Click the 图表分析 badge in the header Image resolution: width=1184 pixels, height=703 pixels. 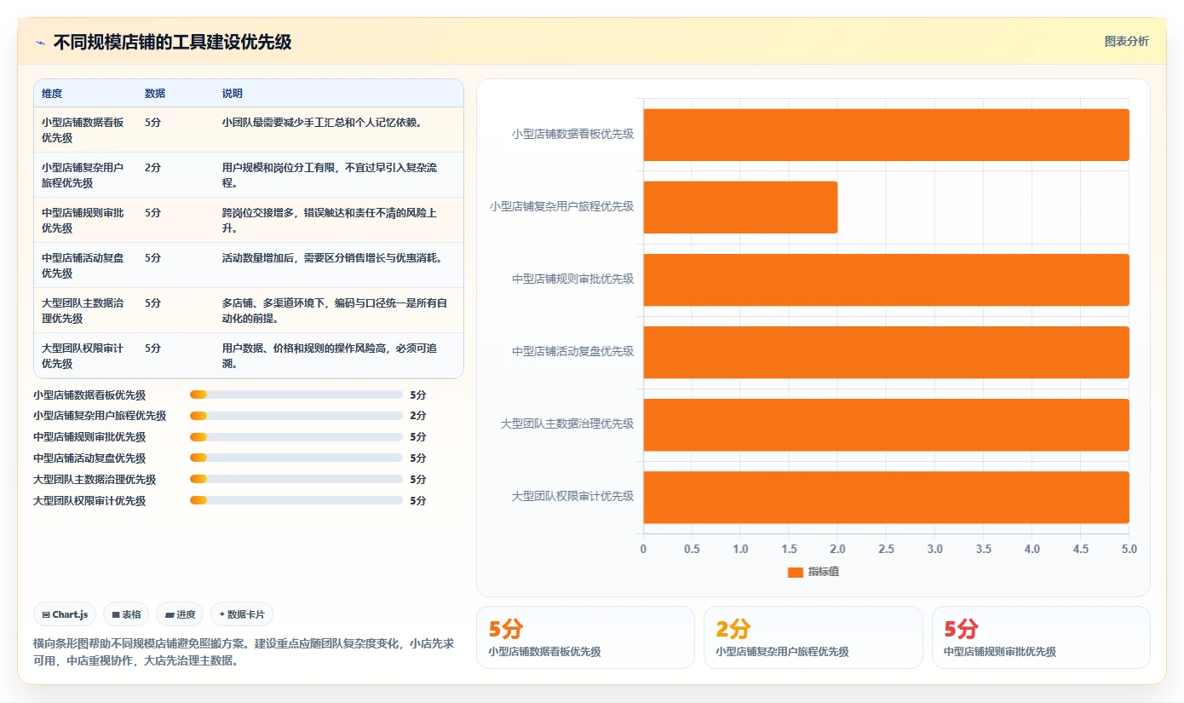[x=1126, y=41]
